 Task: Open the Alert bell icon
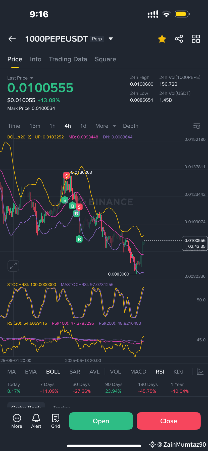pos(36,421)
